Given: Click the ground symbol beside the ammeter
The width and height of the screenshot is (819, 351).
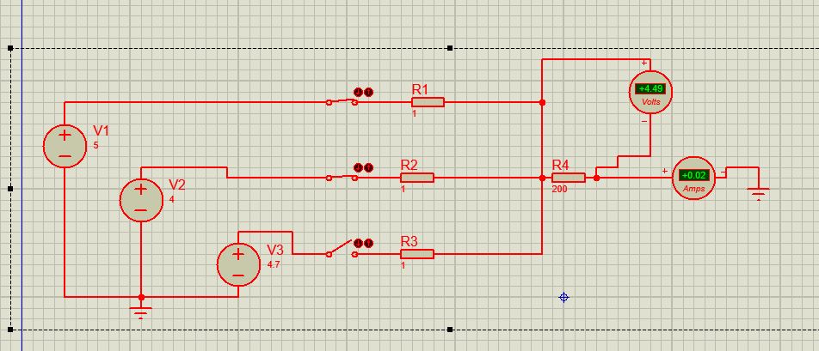Looking at the screenshot, I should click(758, 194).
